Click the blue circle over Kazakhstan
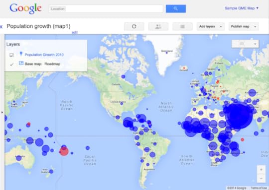Viewport: 269px width, 190px height. tap(252, 93)
